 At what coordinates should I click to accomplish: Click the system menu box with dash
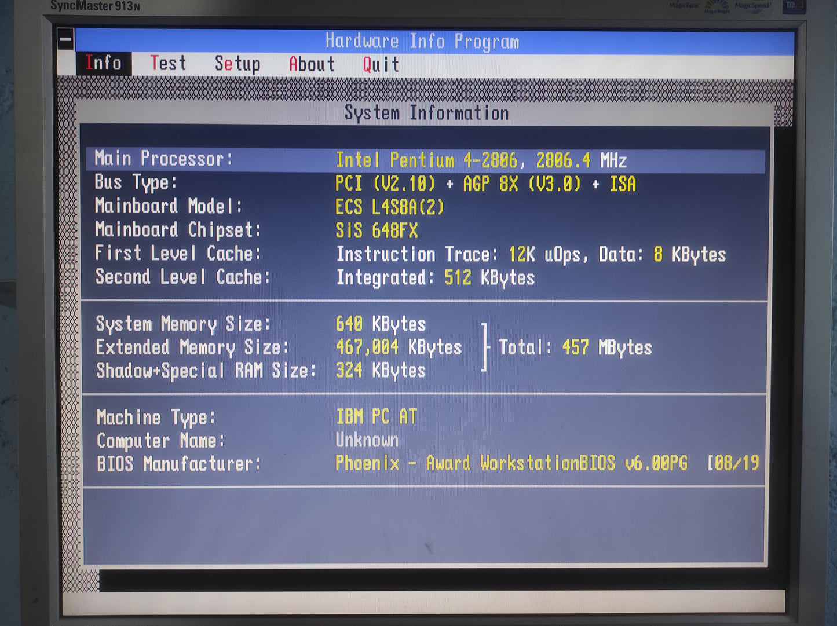coord(65,39)
